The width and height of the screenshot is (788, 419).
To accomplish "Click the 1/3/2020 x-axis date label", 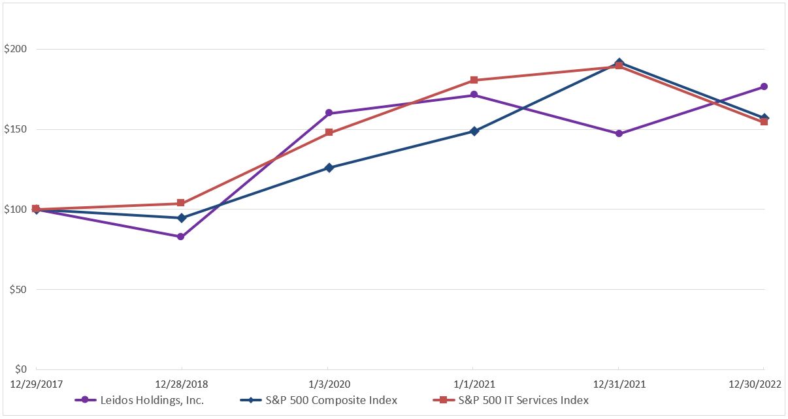I will [327, 384].
